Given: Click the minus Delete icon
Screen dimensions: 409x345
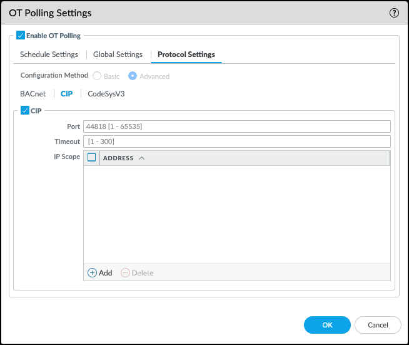Looking at the screenshot, I should pos(125,273).
